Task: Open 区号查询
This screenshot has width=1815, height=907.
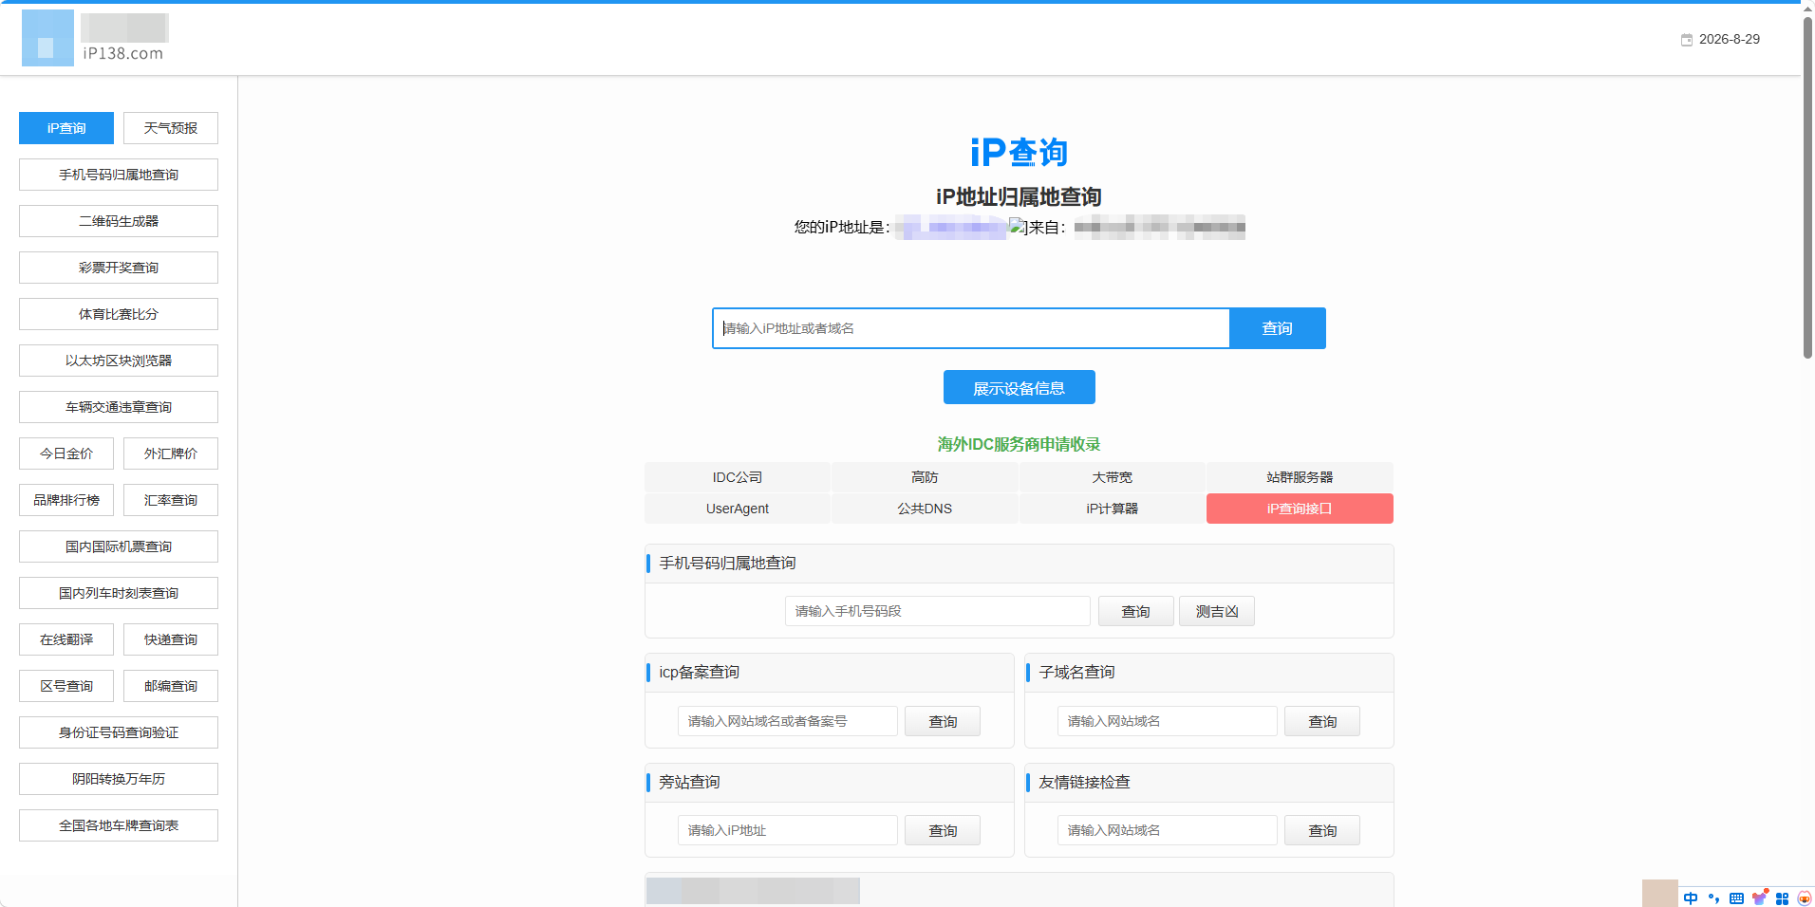Action: tap(66, 686)
